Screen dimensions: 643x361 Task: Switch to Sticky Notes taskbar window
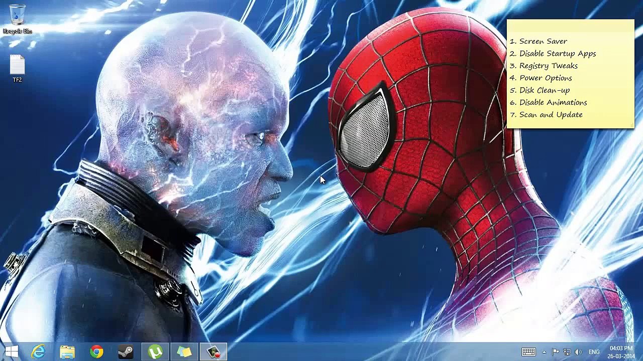(184, 352)
